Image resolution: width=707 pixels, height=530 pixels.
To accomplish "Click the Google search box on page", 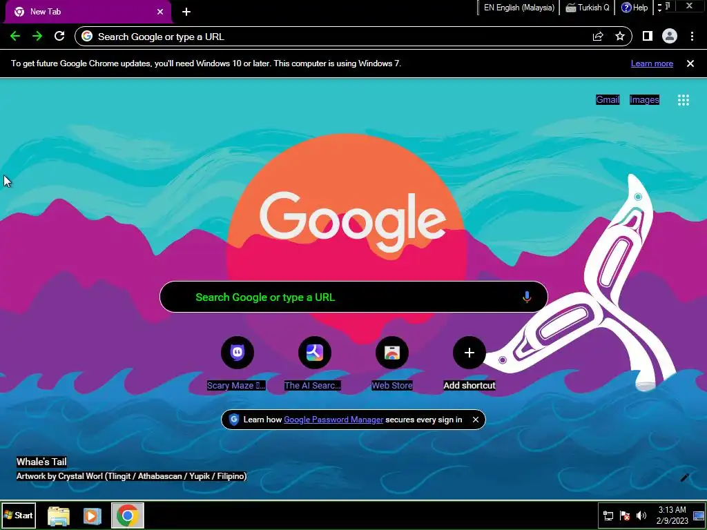I will pyautogui.click(x=353, y=297).
